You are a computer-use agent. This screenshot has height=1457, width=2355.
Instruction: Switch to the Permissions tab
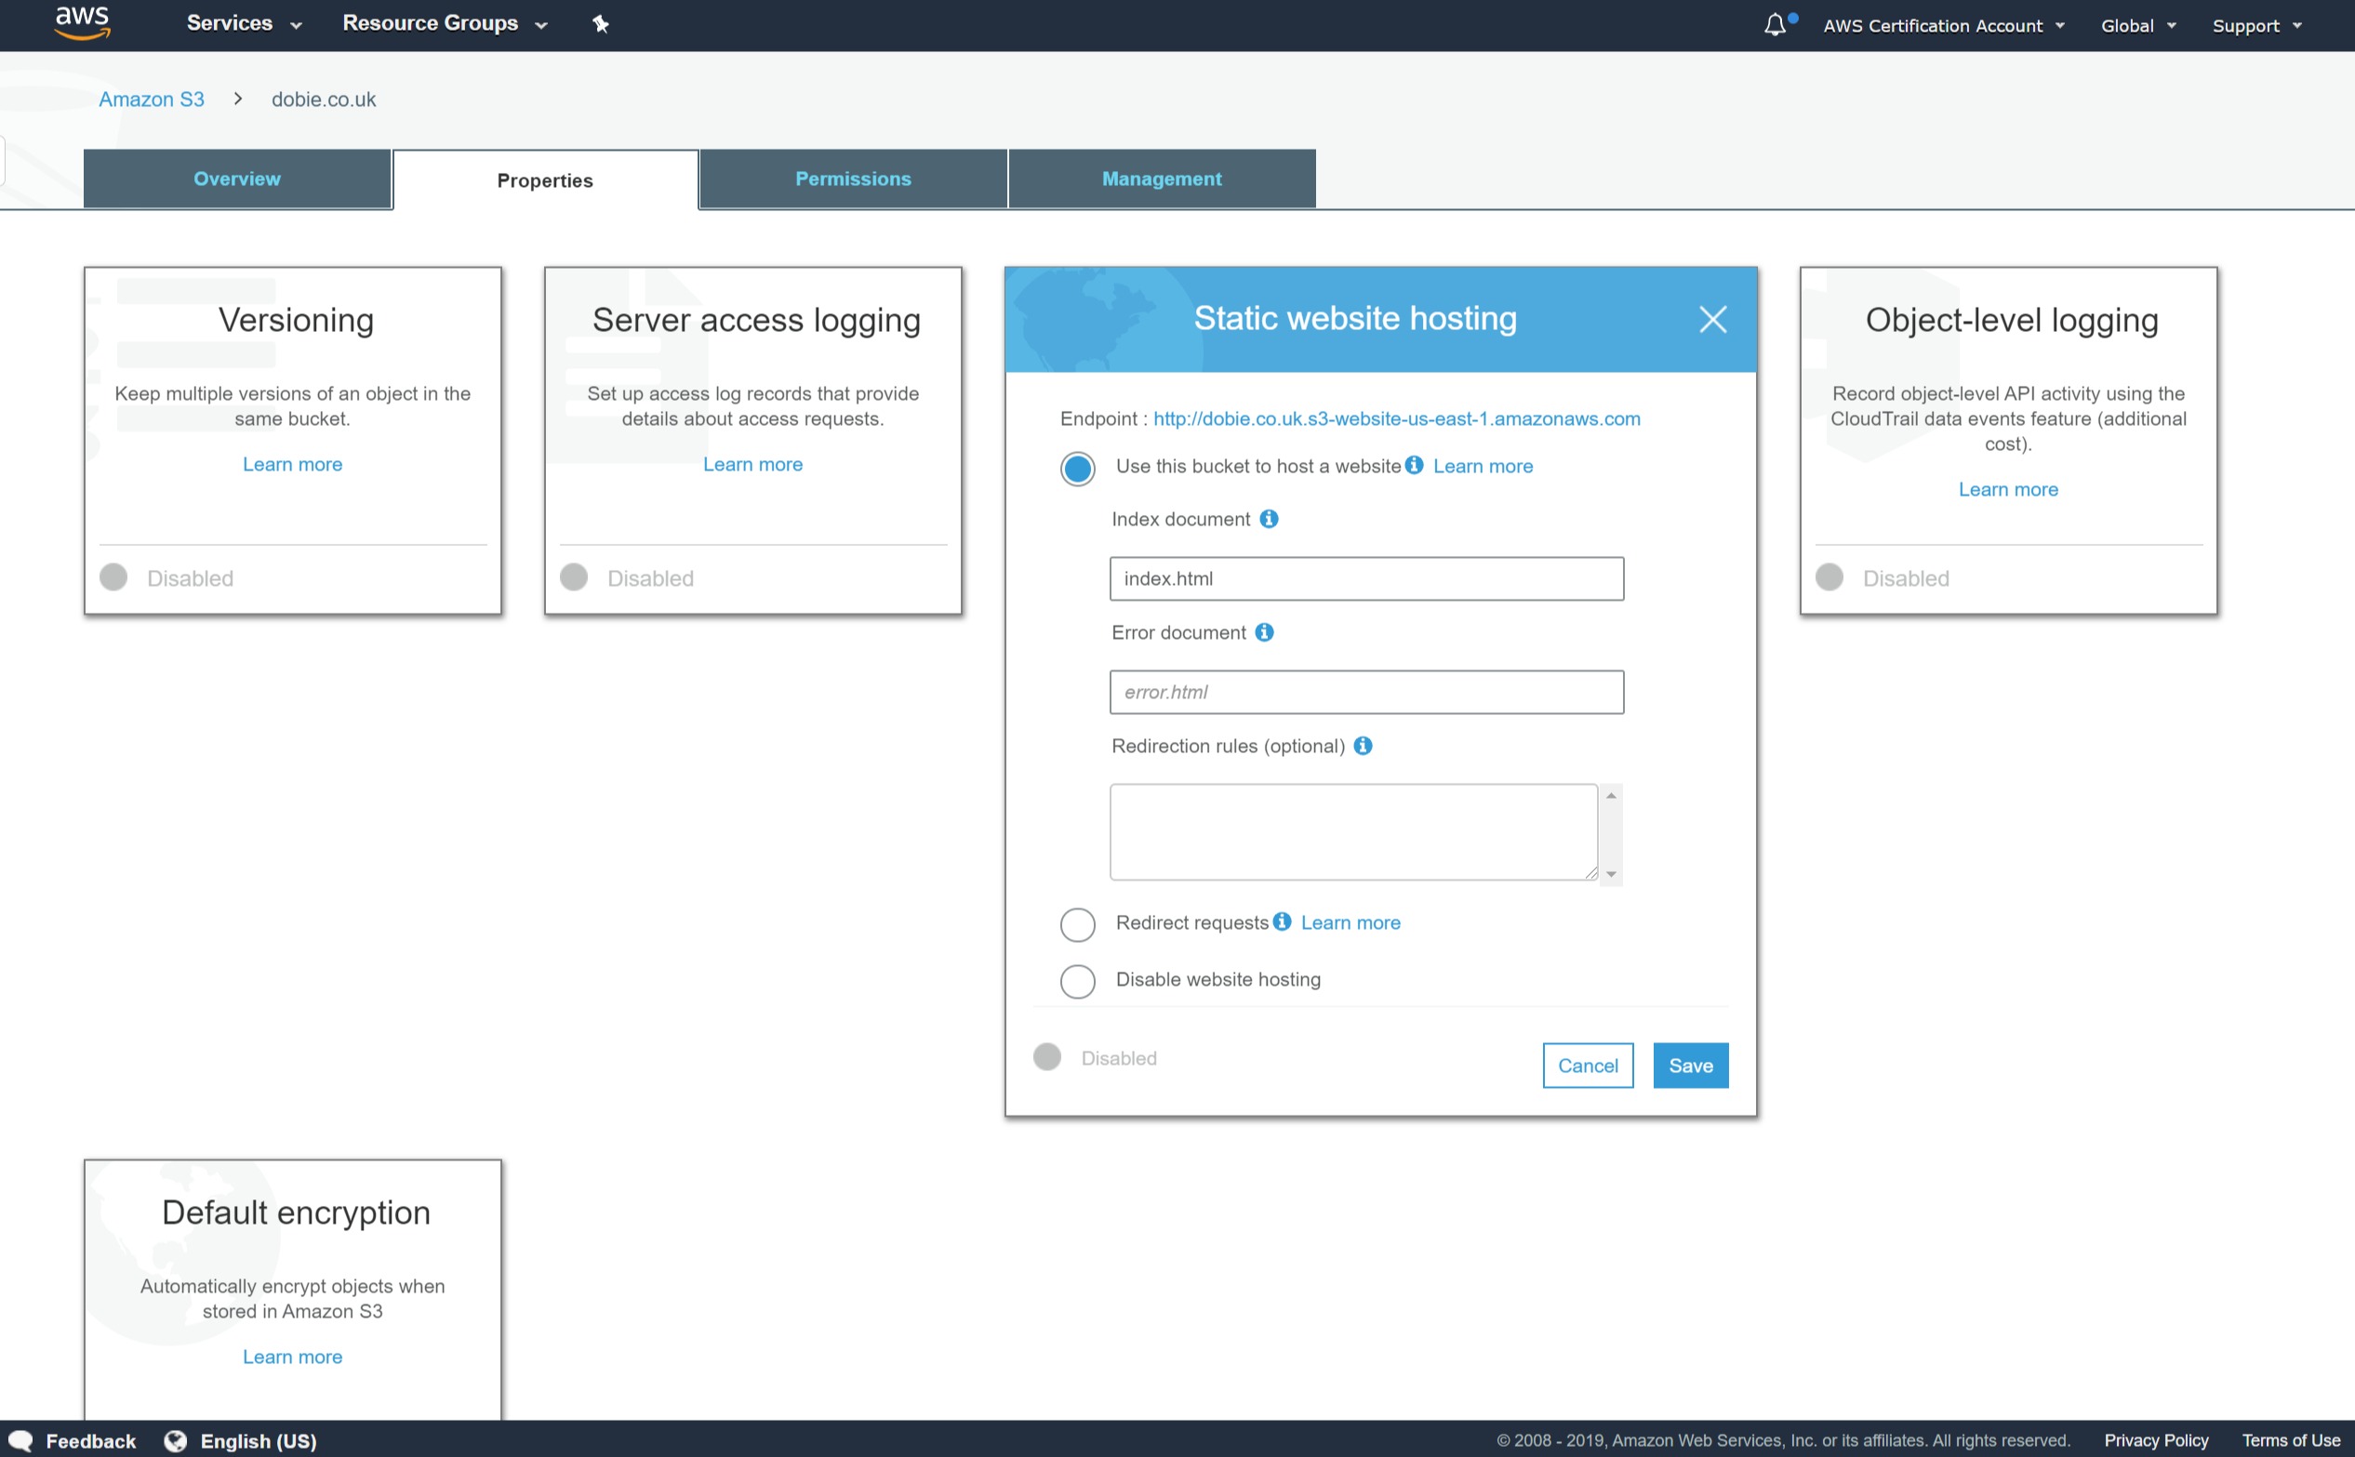click(x=852, y=179)
